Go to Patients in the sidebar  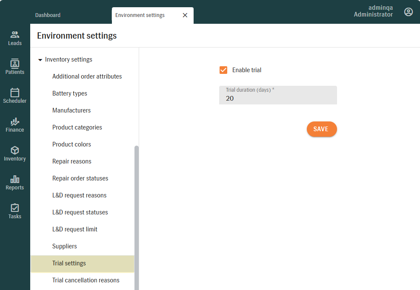[x=15, y=64]
